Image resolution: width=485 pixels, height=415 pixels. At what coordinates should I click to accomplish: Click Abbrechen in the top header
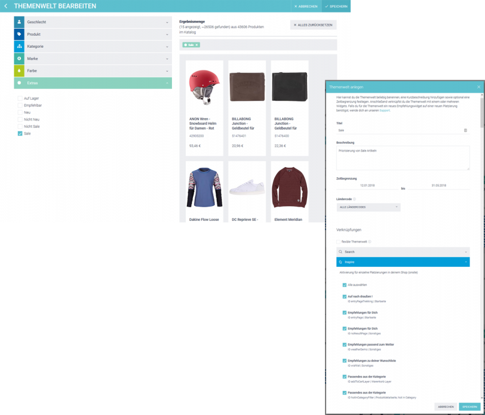pyautogui.click(x=306, y=6)
